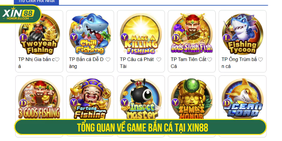Toggle heart for TP Bắn cá Dễ Dàng
Viewport: 282px width, 141px height.
tap(108, 60)
